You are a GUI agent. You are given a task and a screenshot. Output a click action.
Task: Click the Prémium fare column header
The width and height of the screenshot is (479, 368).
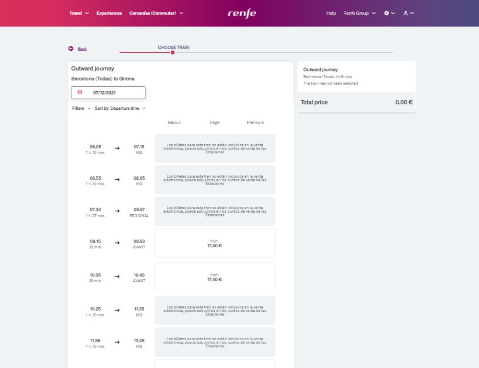point(256,123)
